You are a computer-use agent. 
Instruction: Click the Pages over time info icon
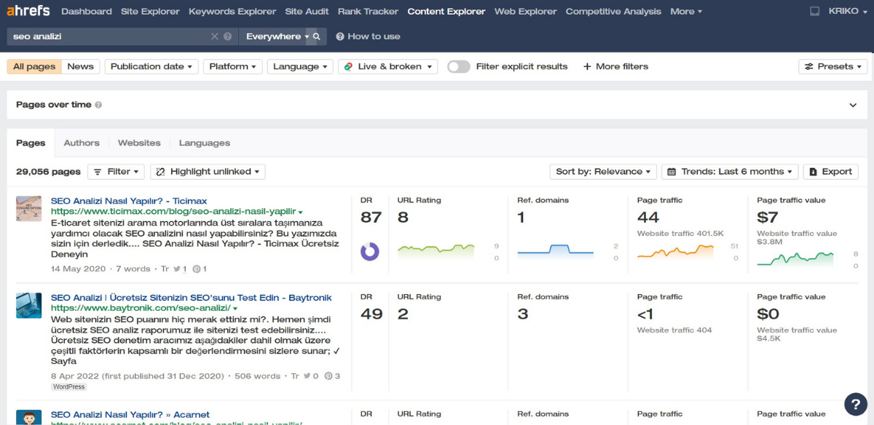pos(98,105)
